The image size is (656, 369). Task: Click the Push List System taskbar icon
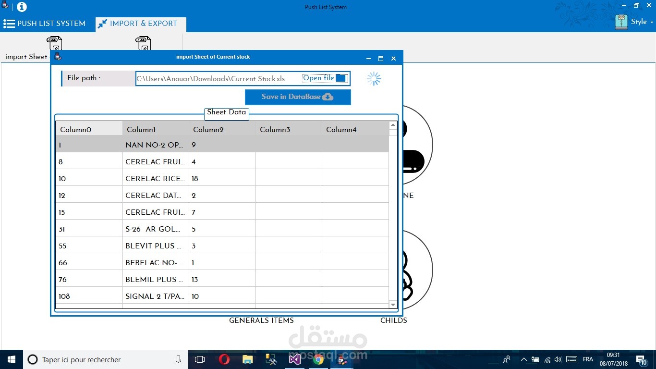[x=341, y=359]
